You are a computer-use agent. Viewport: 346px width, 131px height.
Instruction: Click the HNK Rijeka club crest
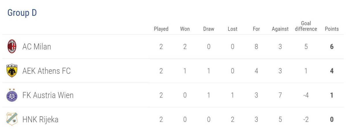point(12,119)
